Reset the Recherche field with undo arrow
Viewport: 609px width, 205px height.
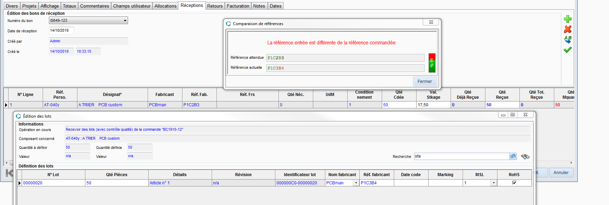tap(513, 157)
